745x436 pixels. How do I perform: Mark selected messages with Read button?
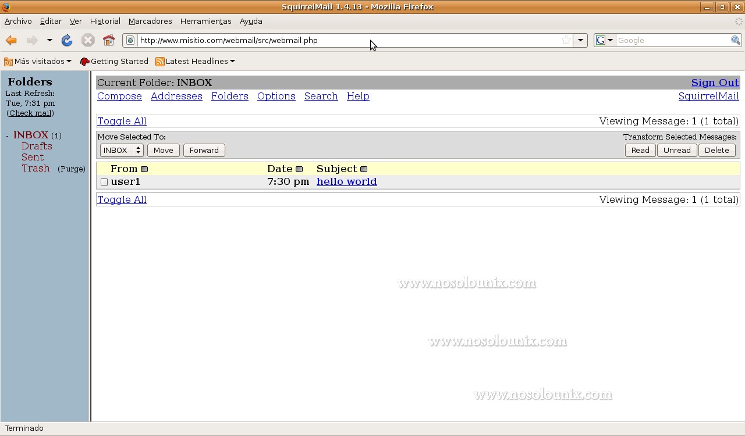[x=640, y=150]
